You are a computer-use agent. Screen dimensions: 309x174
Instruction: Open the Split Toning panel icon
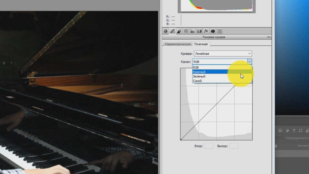(192, 31)
